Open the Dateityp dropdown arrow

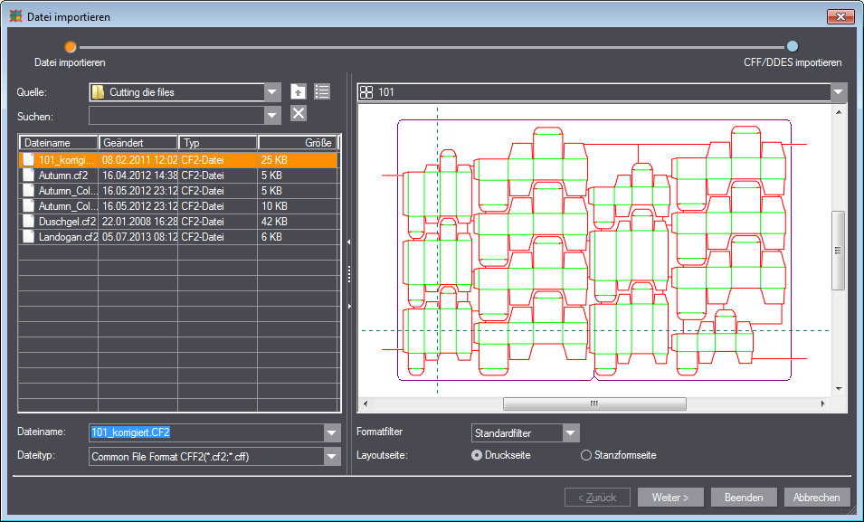(x=332, y=456)
